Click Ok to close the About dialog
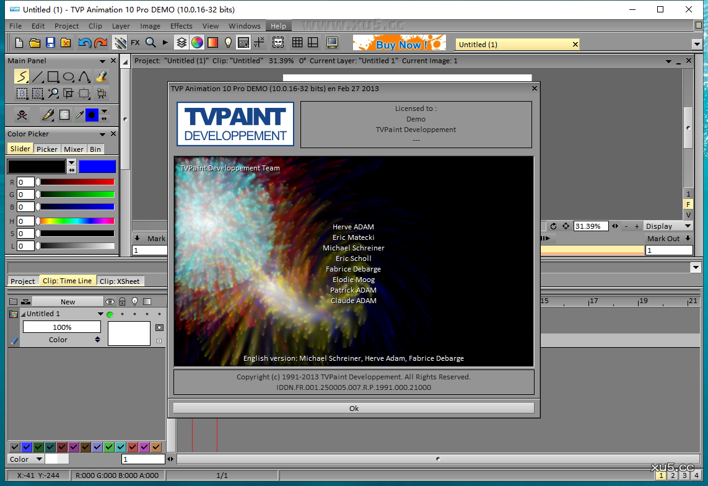The height and width of the screenshot is (486, 708). coord(354,408)
